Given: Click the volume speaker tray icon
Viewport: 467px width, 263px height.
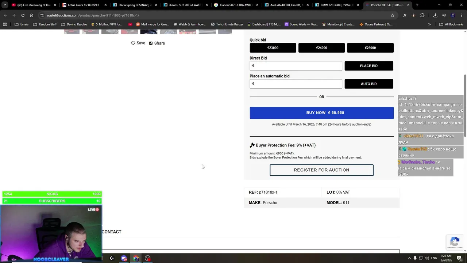Looking at the screenshot, I should [427, 258].
